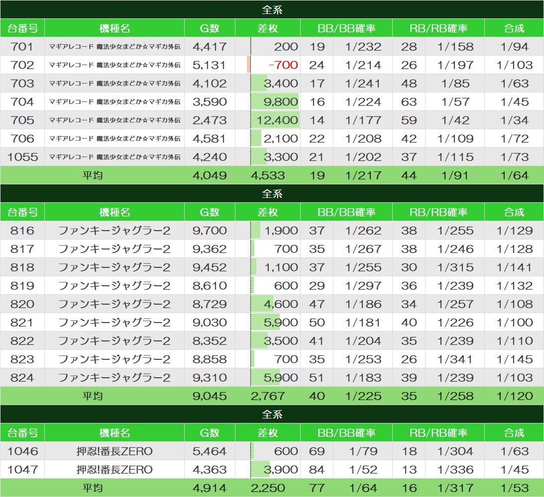Click the 4,533 average difference value
Image resolution: width=544 pixels, height=497 pixels.
click(268, 175)
